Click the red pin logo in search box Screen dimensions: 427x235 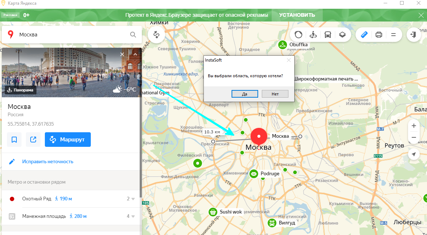click(11, 35)
